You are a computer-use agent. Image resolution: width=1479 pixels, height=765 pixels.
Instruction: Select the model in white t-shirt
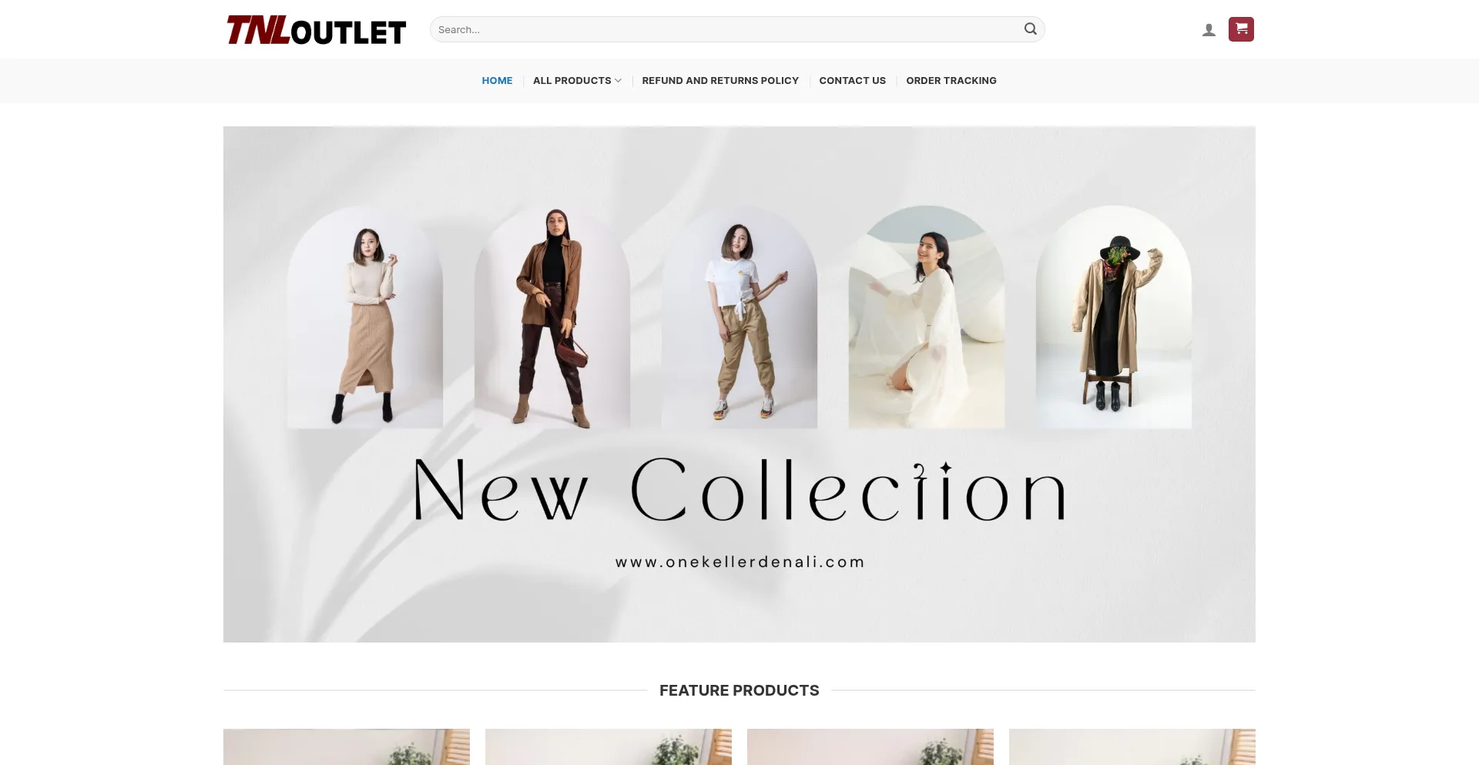pos(739,317)
